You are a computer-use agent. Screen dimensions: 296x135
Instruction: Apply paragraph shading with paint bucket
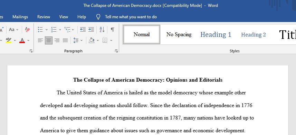[92, 40]
